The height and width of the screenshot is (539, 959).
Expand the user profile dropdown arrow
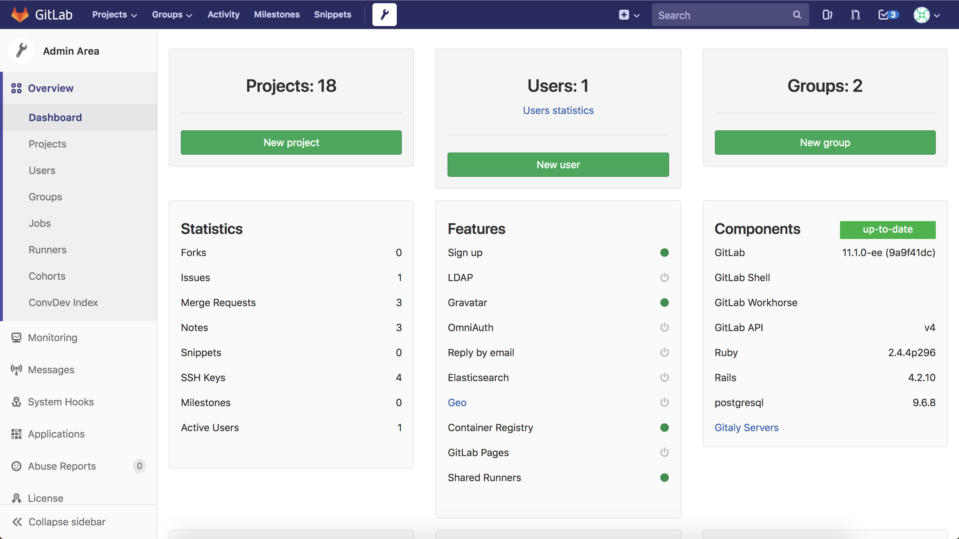[x=937, y=16]
